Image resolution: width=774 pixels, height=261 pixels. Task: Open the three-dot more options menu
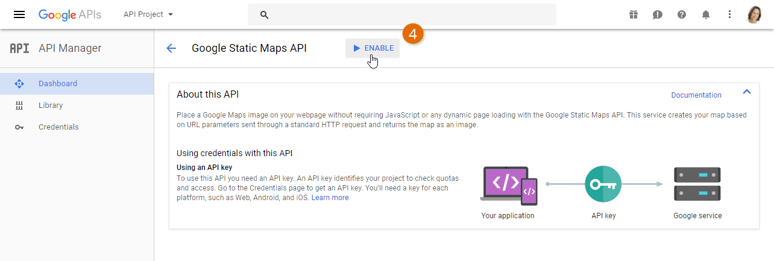click(730, 14)
